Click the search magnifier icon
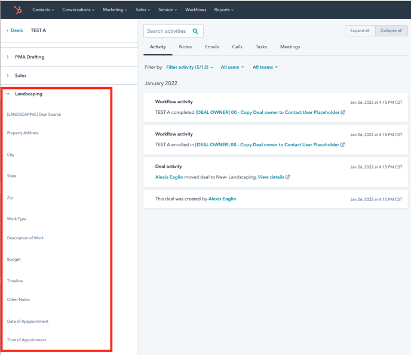 [x=195, y=31]
